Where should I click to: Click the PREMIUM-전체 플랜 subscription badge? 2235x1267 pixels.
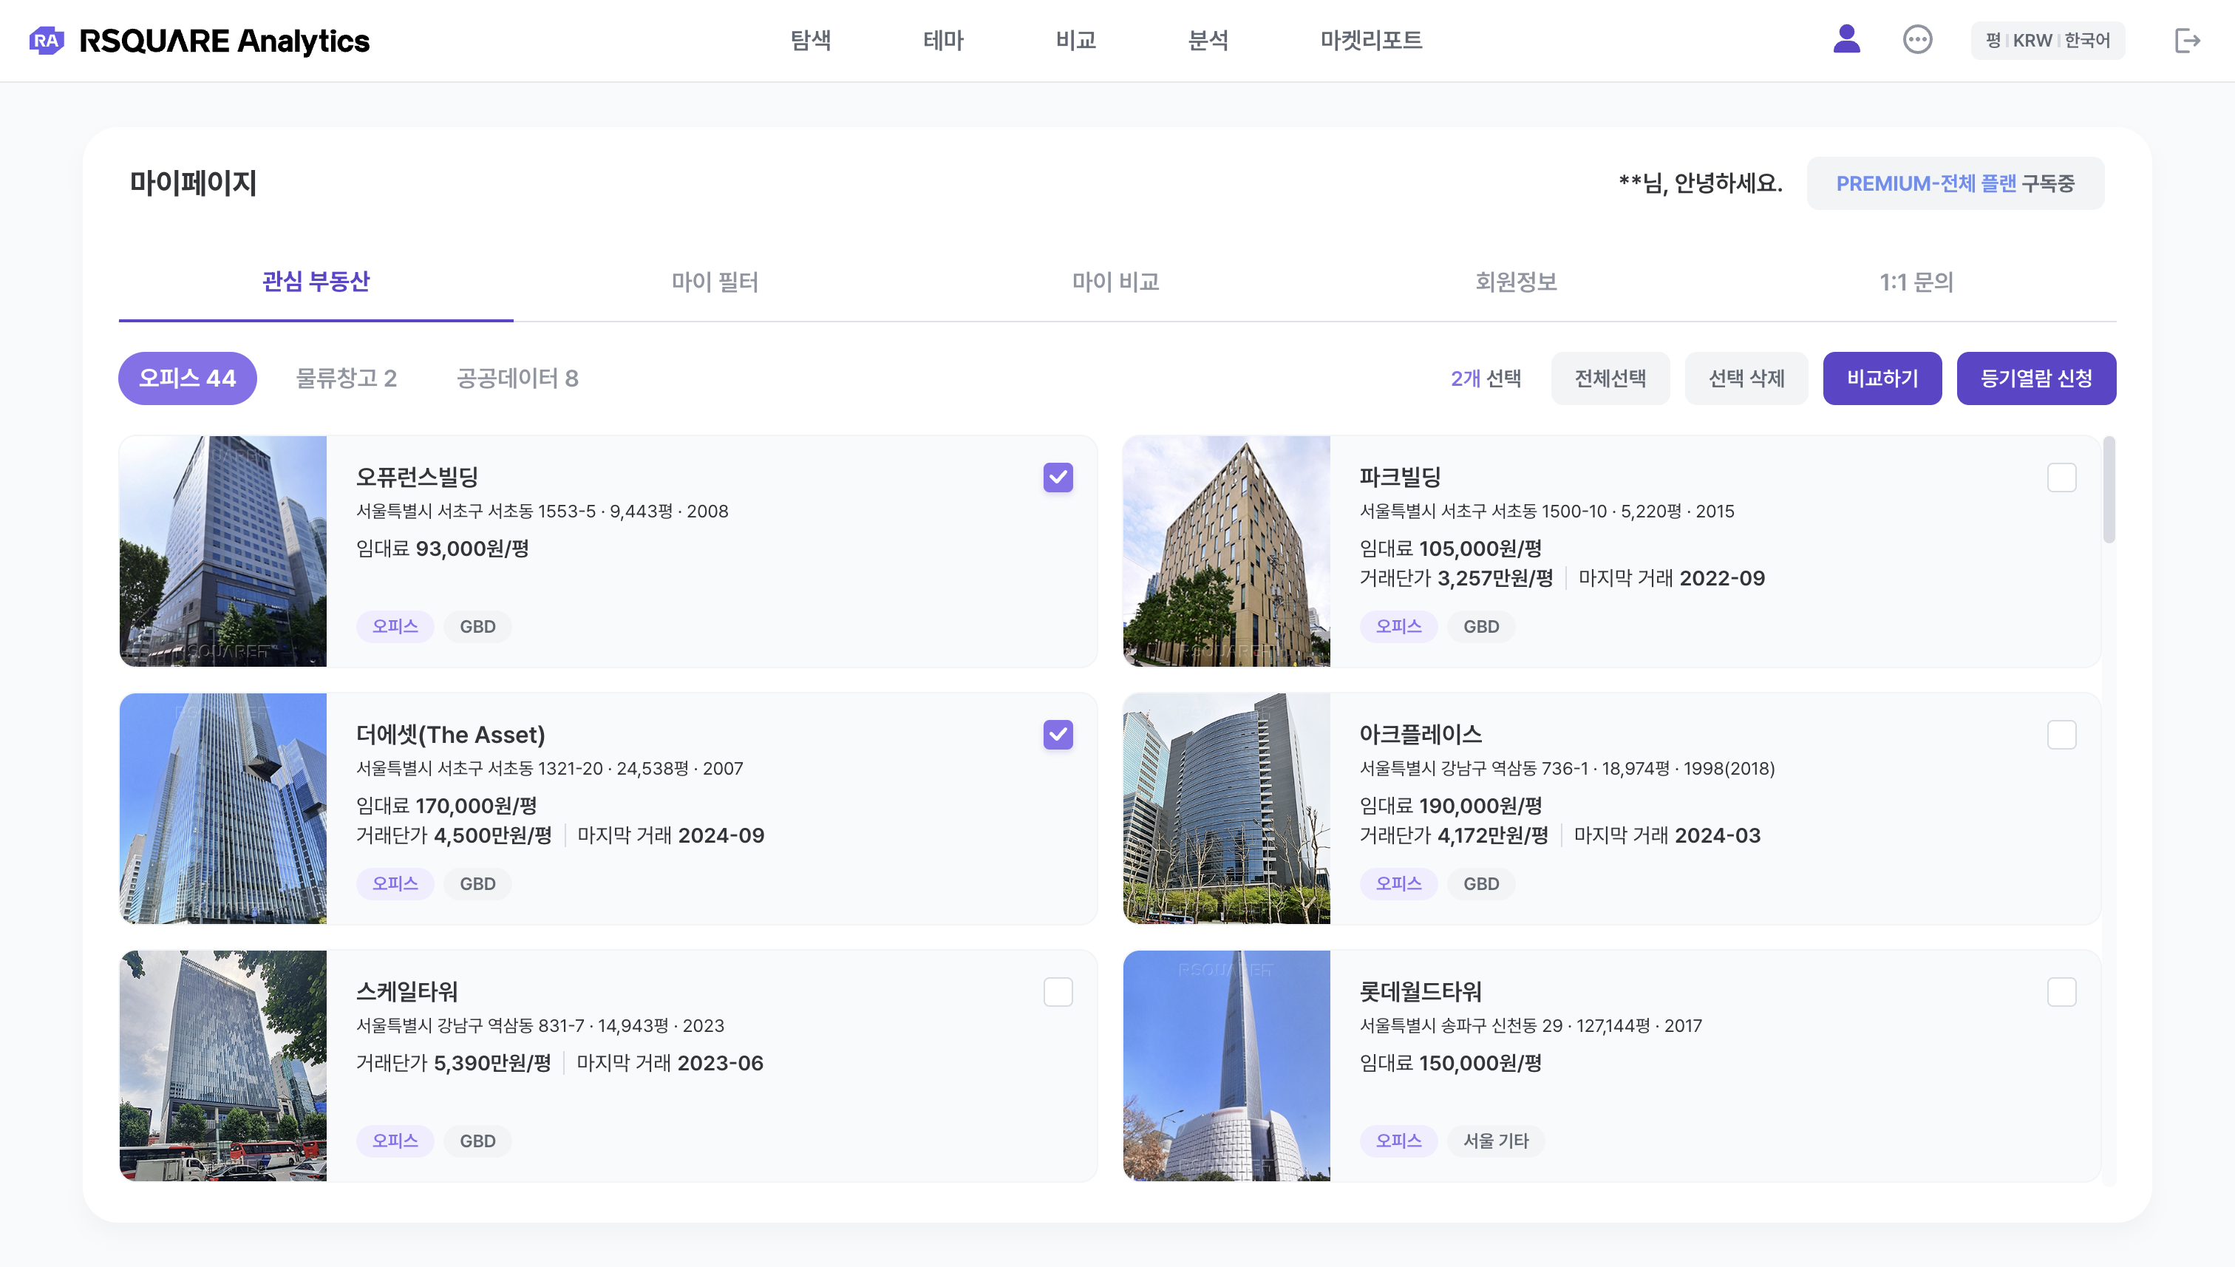pyautogui.click(x=1955, y=183)
